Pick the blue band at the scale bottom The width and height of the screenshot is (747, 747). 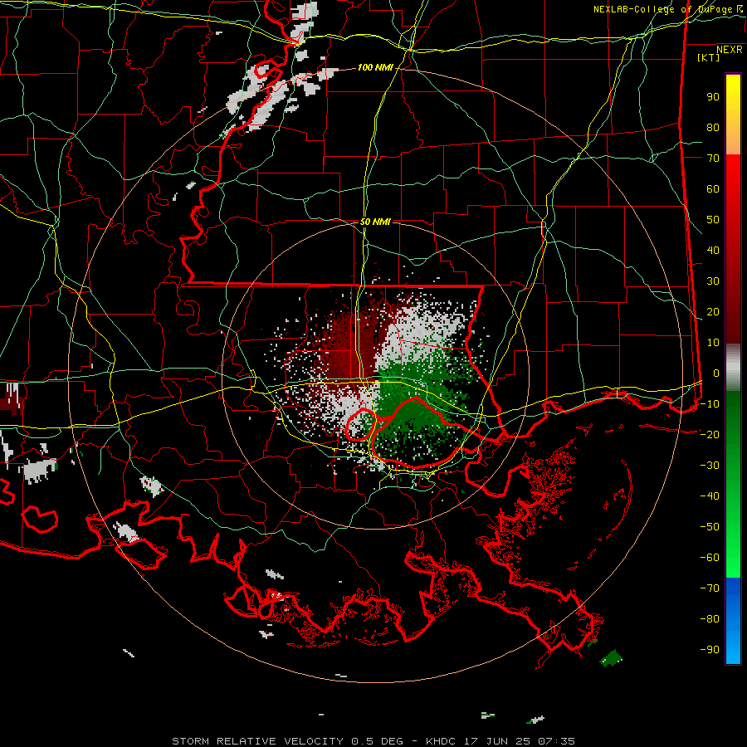(733, 621)
